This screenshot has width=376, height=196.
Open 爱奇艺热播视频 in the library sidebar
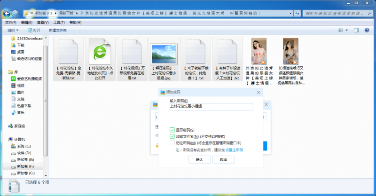click(29, 79)
